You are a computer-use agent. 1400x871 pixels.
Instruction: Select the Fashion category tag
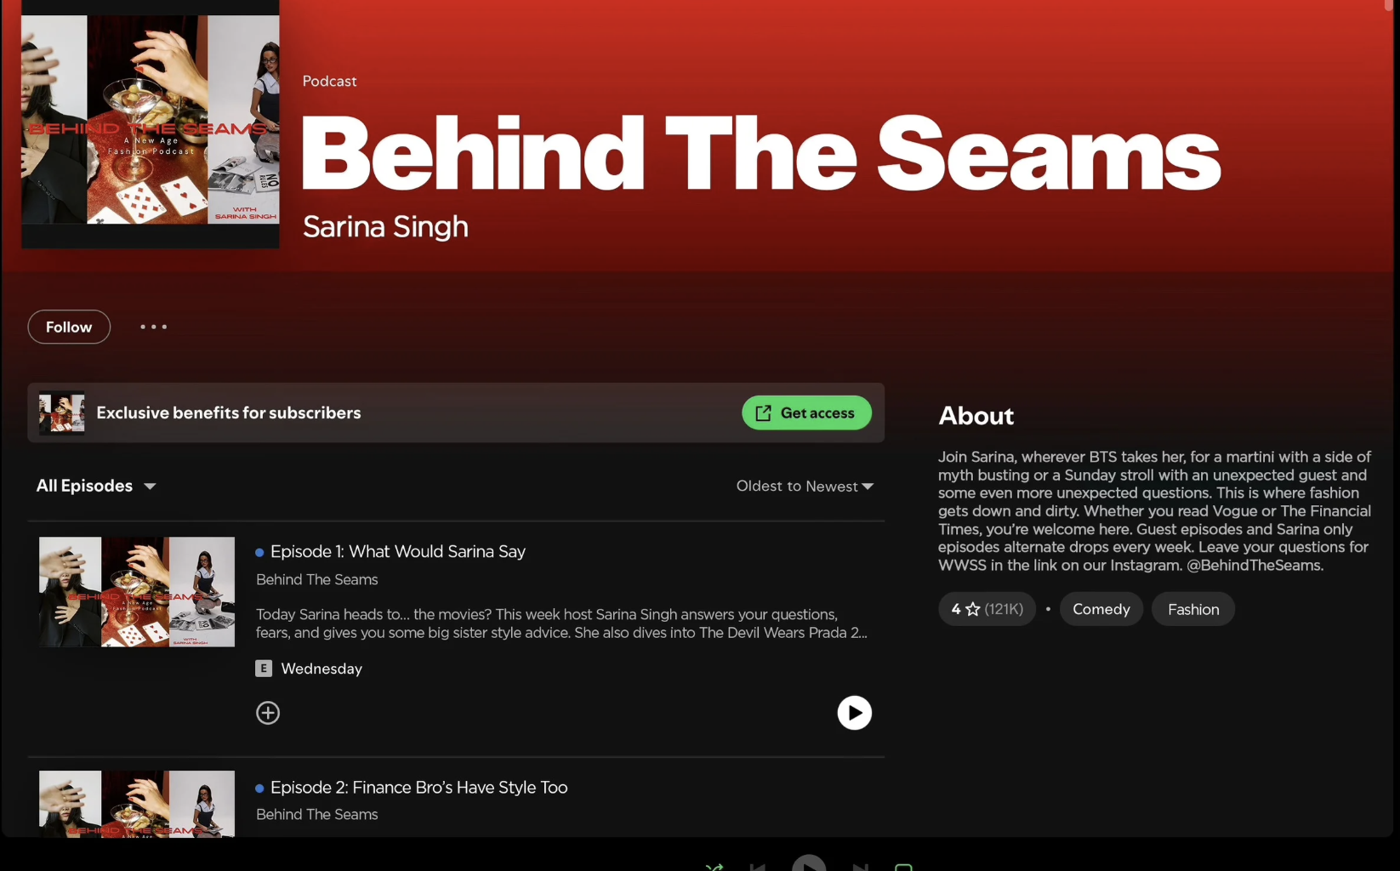tap(1193, 609)
